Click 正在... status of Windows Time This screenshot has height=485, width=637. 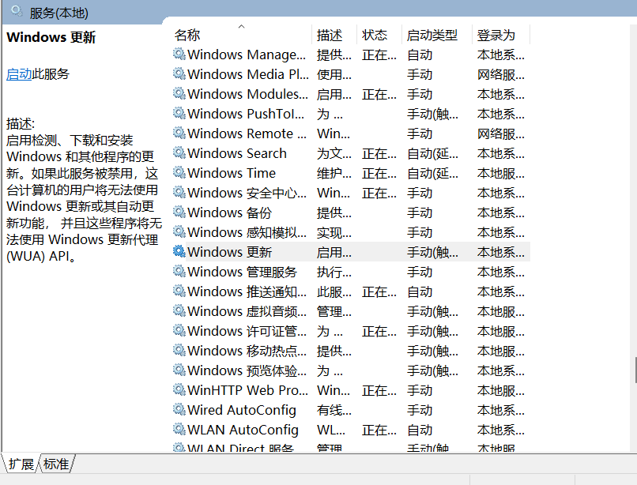[379, 173]
